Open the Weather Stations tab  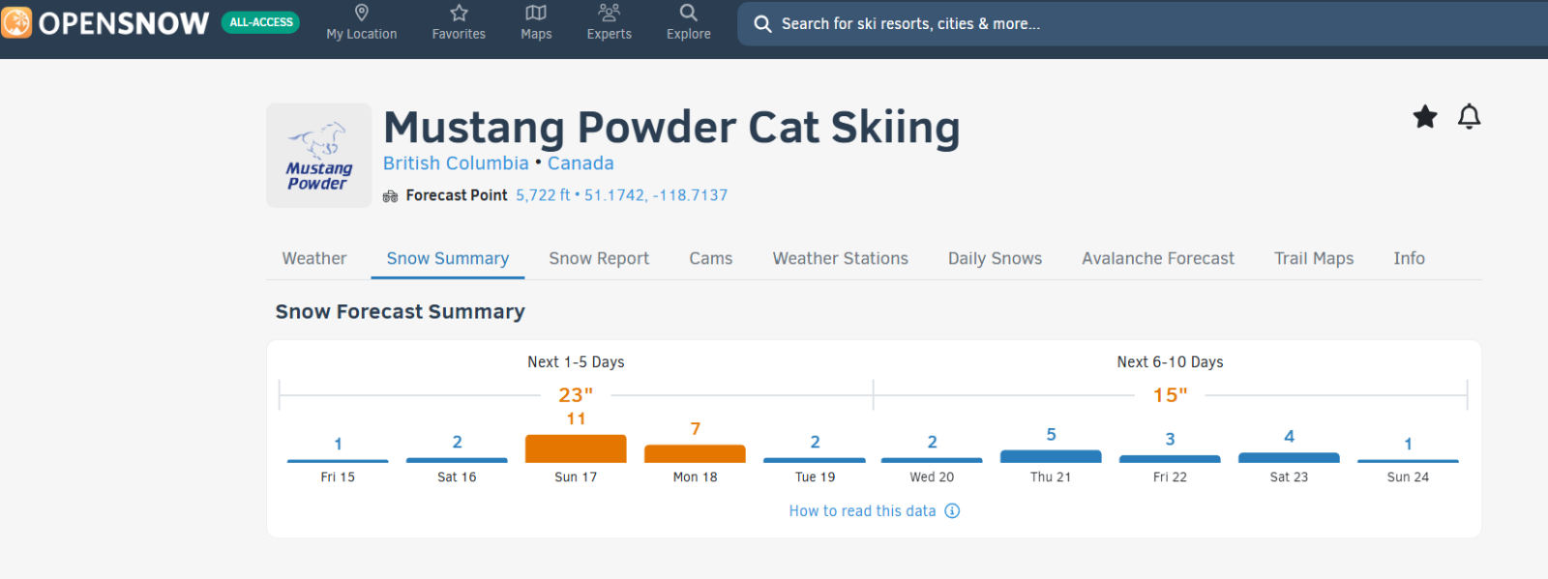(841, 258)
